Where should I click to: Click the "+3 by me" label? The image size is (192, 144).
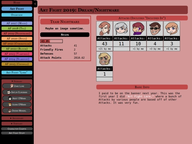155,49
